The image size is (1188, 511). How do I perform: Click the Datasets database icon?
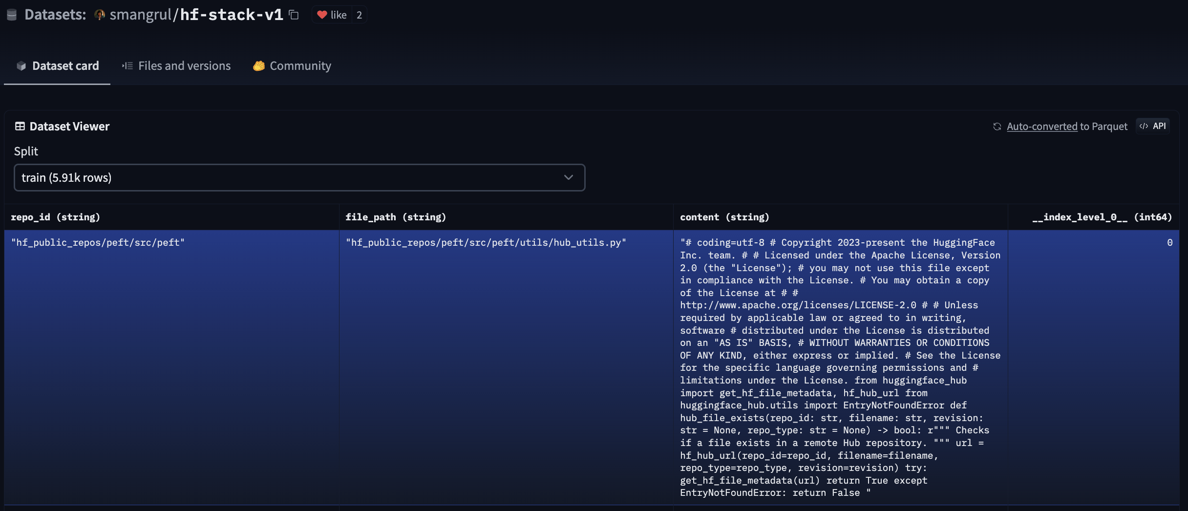tap(12, 15)
